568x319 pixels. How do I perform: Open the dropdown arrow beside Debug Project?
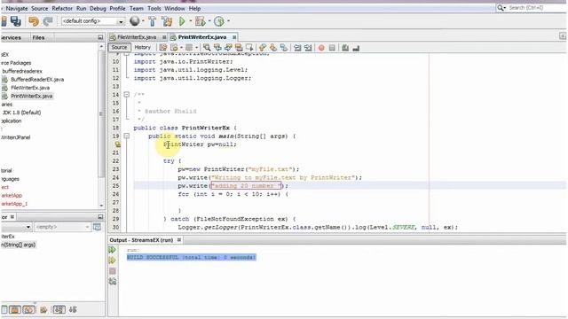point(209,21)
